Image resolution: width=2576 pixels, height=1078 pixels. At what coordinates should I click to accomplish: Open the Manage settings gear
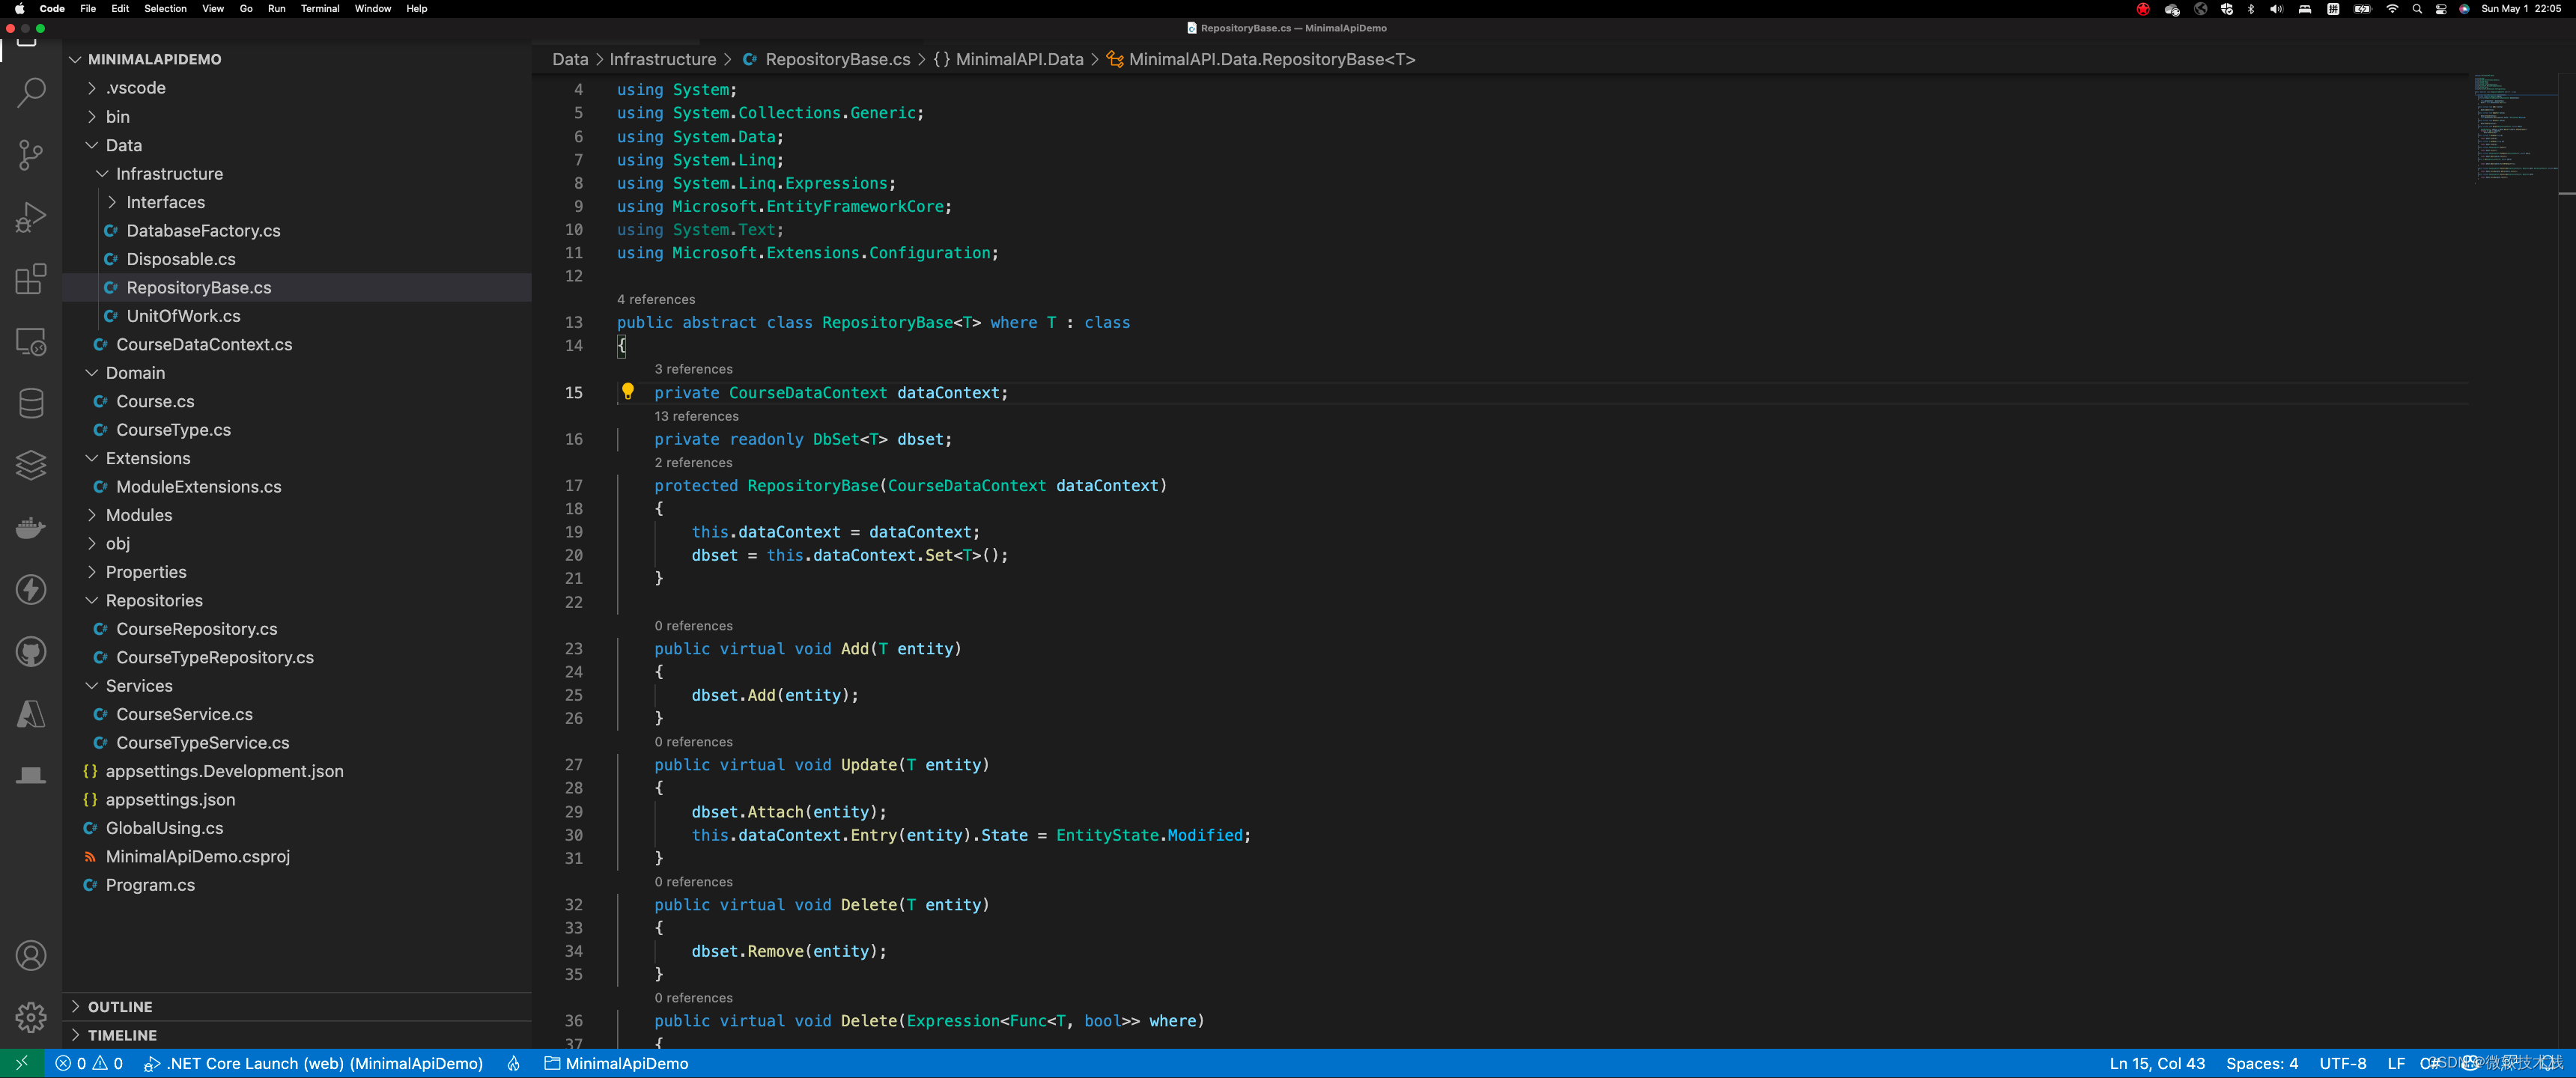point(31,1017)
